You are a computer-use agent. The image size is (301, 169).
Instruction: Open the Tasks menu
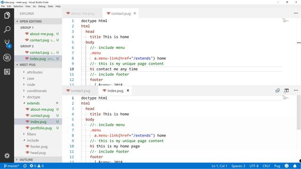[x=50, y=6]
